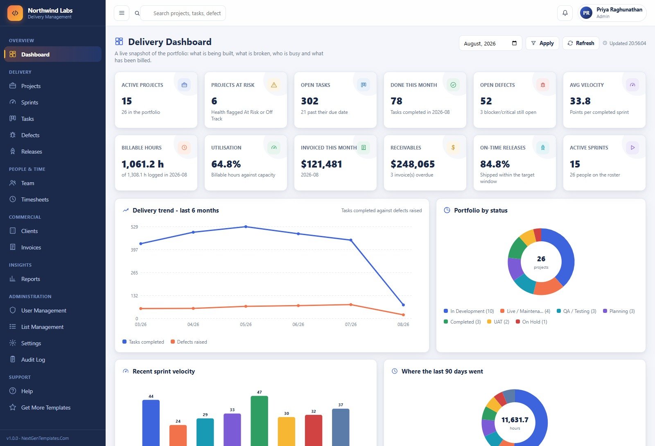Open the Dashboard sidebar item
The image size is (655, 446).
click(x=53, y=54)
